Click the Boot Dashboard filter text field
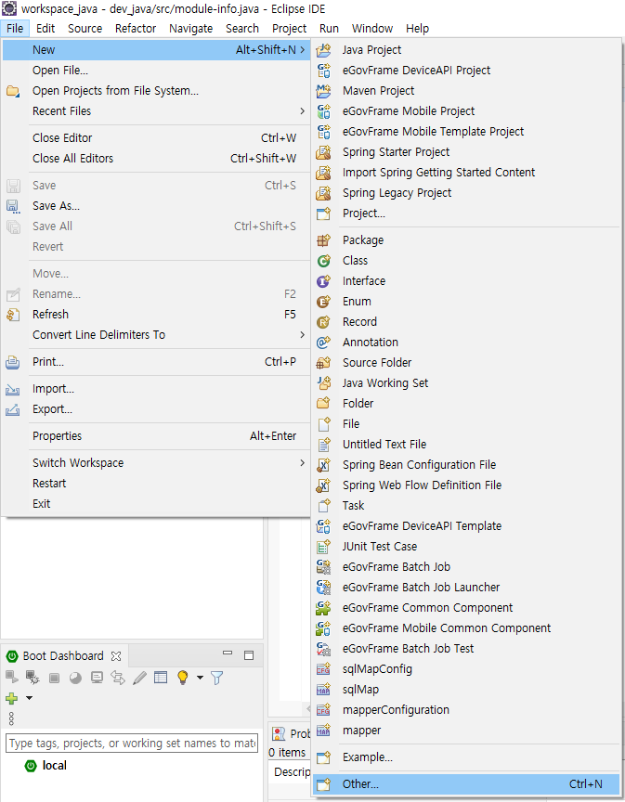625x802 pixels. [132, 744]
